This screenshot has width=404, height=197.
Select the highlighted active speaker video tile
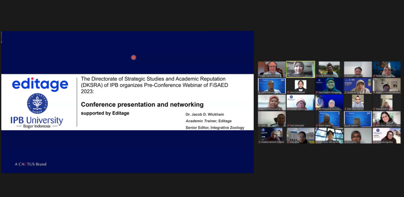(300, 69)
